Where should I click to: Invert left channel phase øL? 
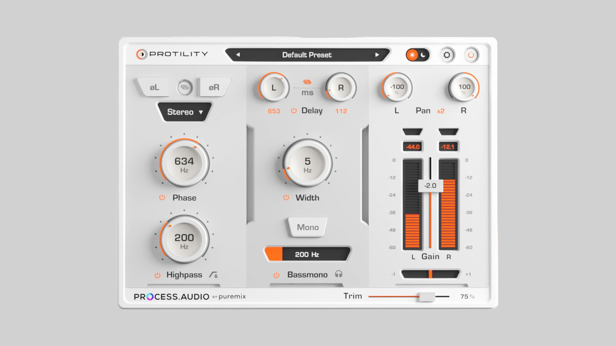click(154, 87)
